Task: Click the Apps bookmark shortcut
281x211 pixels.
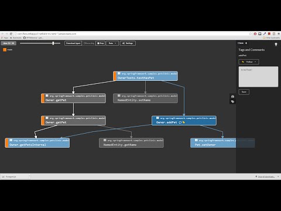Action: (5, 38)
